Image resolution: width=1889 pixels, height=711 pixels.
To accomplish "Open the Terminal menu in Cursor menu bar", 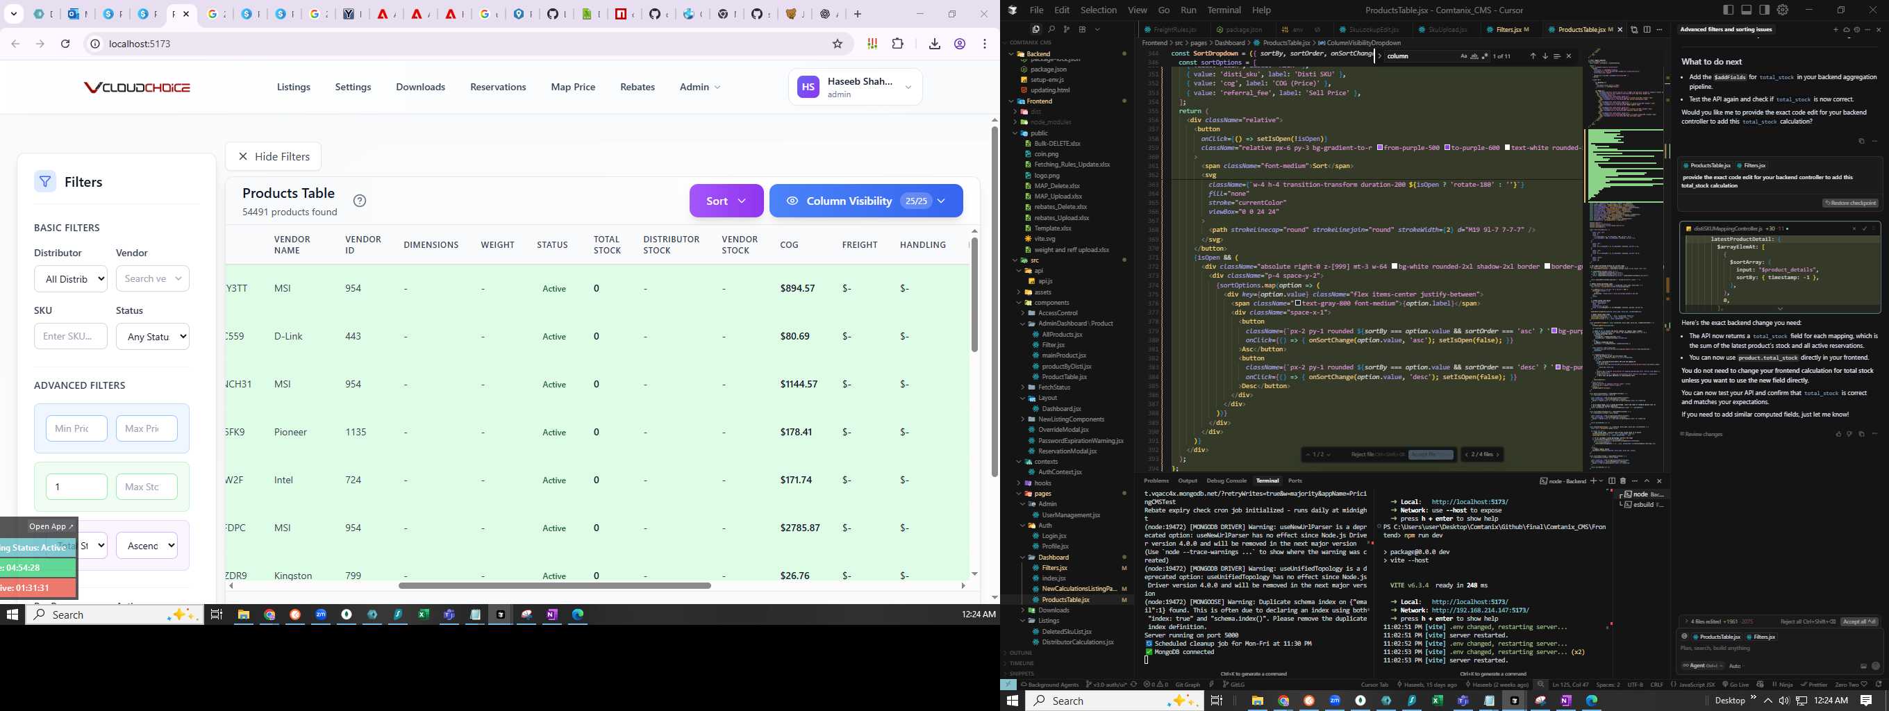I will click(1224, 10).
